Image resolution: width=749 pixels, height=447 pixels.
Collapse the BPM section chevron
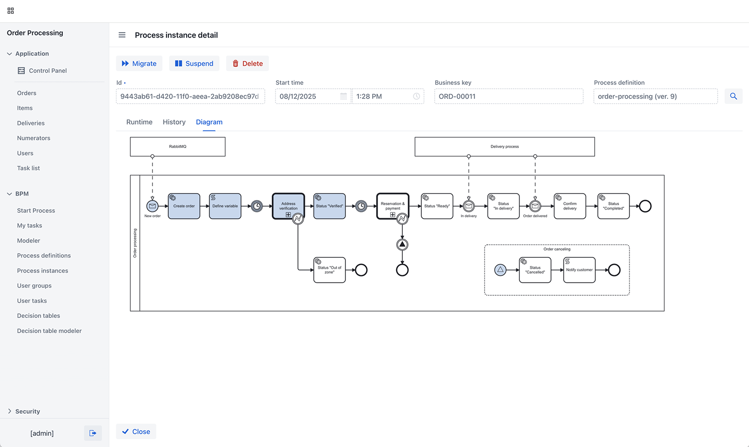click(x=10, y=194)
